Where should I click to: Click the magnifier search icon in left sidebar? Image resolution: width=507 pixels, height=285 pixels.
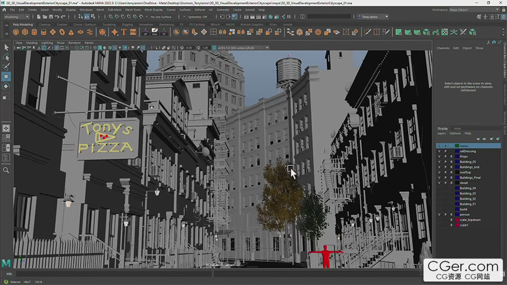pos(6,170)
